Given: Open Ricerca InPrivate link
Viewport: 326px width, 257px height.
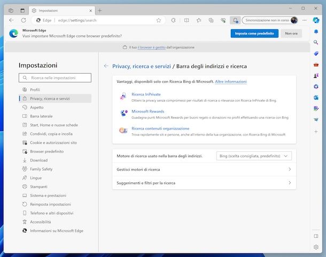Looking at the screenshot, I should pyautogui.click(x=146, y=94).
